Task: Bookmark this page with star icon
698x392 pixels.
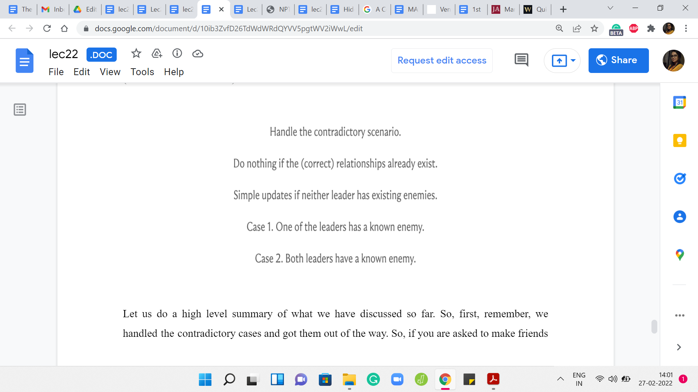Action: pos(594,28)
